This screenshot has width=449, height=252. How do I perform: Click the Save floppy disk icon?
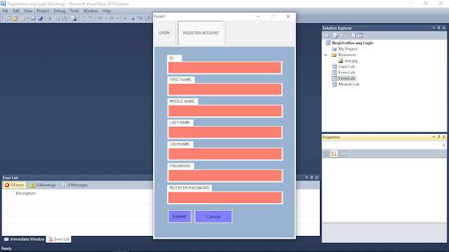pos(33,19)
